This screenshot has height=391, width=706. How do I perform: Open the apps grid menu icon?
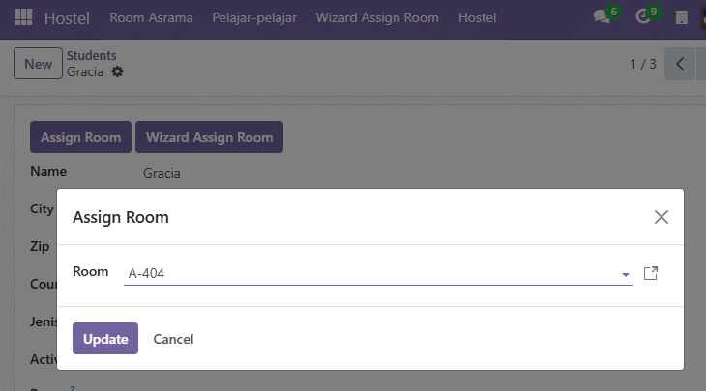click(x=23, y=17)
